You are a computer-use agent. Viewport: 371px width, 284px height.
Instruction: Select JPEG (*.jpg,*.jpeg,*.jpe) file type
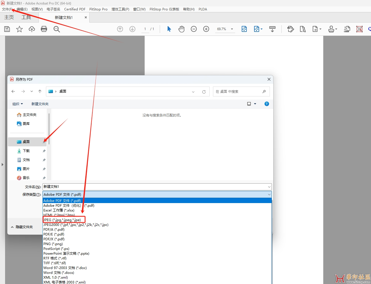click(x=62, y=220)
